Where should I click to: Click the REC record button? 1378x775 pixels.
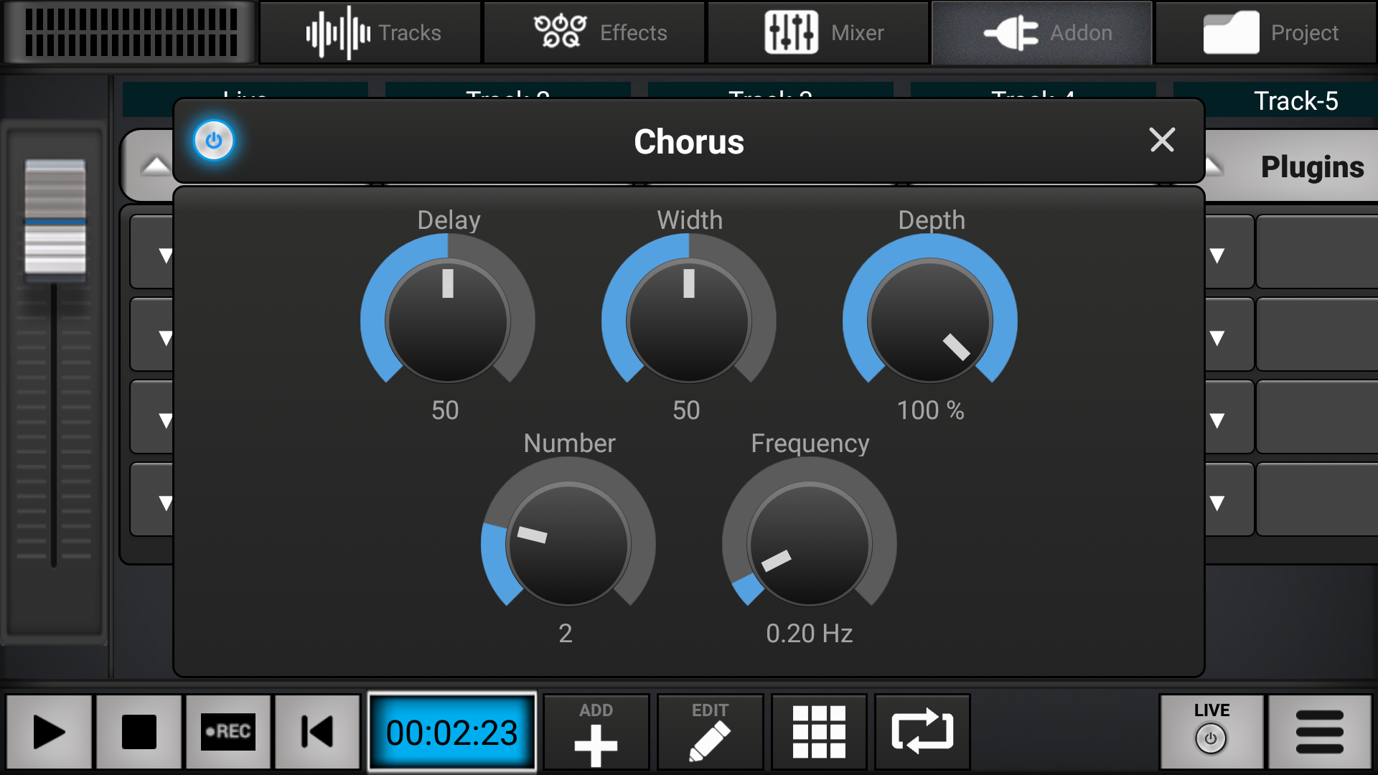click(228, 731)
